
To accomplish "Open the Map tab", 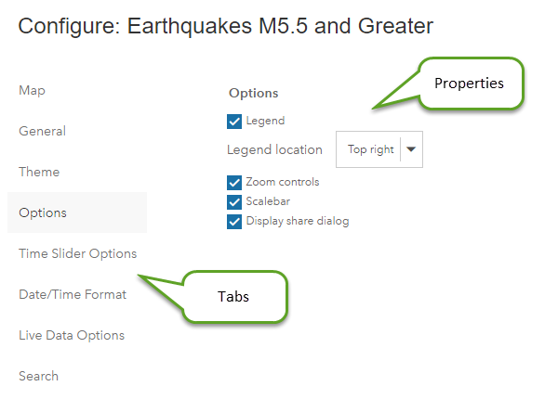I will point(32,90).
